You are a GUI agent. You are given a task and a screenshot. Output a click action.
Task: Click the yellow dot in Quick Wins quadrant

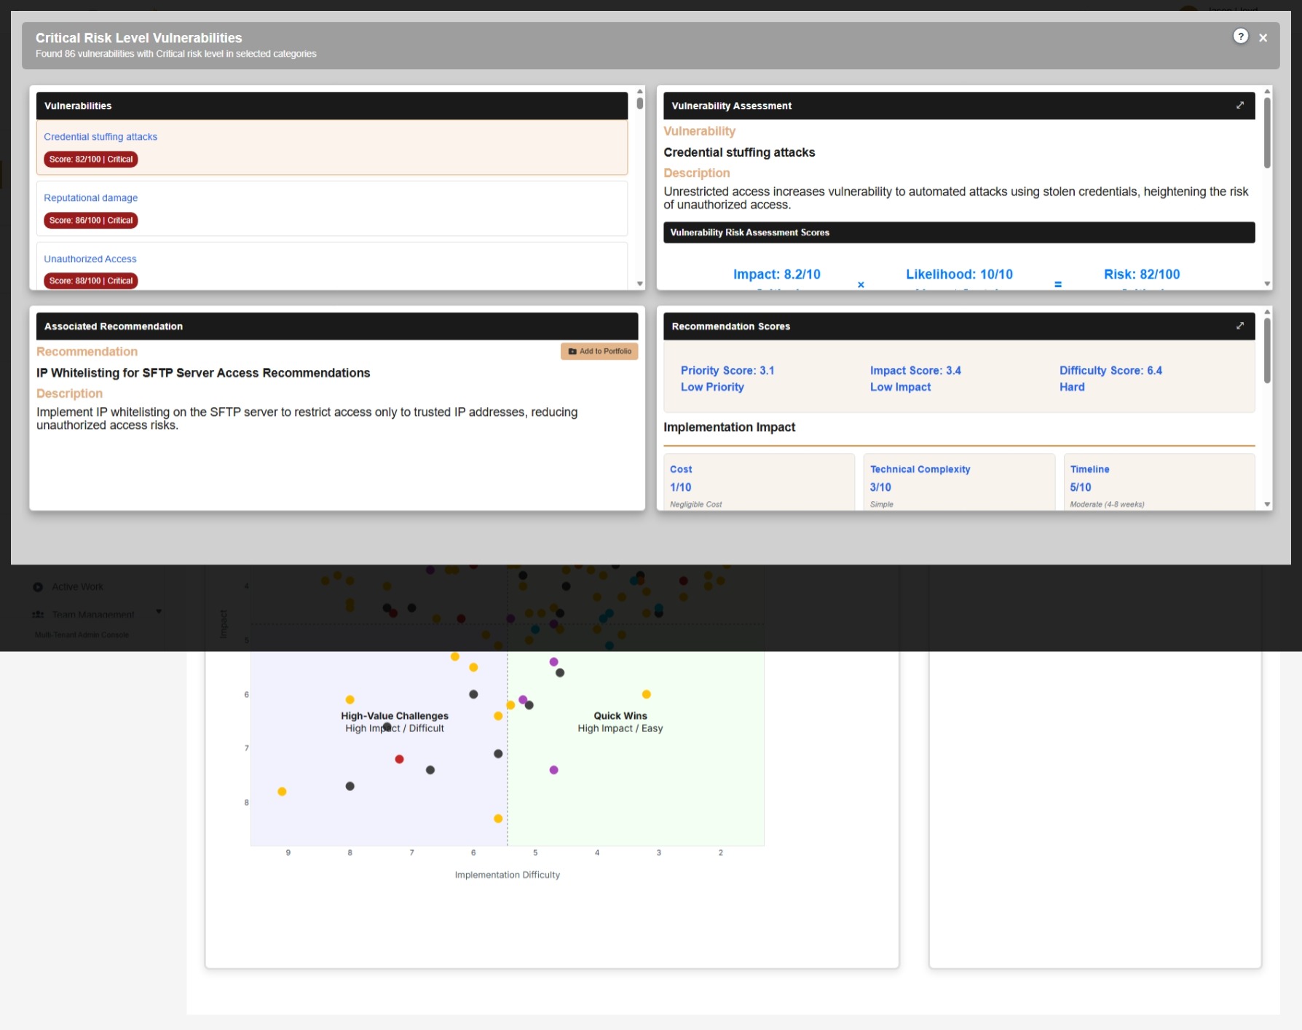point(646,694)
